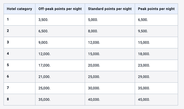
Task: Select the 17,000 off-peak cell
Action: click(x=44, y=65)
